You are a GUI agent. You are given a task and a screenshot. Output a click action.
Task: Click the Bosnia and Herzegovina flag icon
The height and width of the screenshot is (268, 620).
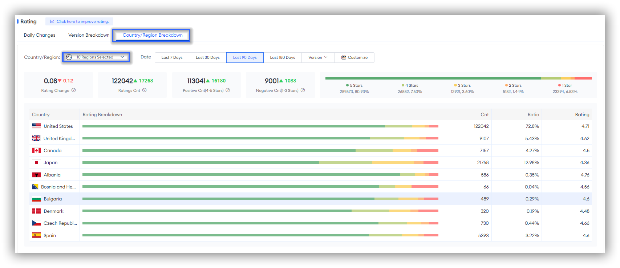(35, 187)
